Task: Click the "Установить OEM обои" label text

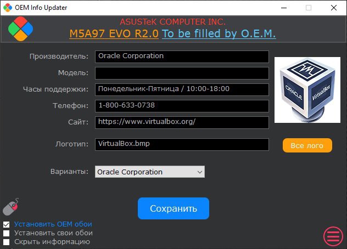Action: 53,224
